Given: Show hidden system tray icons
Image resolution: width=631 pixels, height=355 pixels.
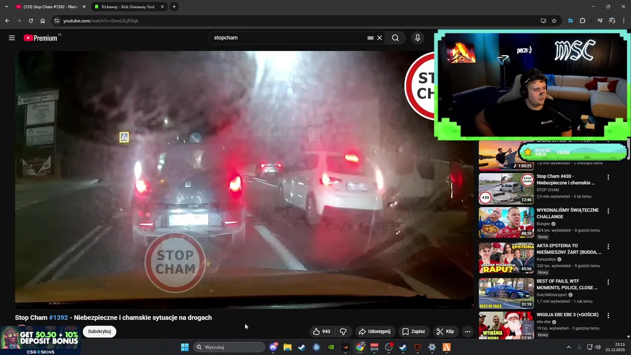Looking at the screenshot, I should click(x=568, y=347).
